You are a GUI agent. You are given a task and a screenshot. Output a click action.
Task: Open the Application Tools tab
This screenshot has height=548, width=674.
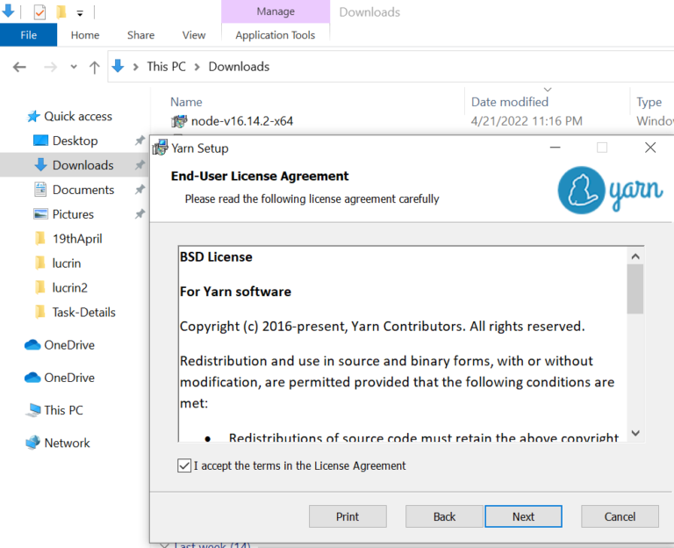(275, 35)
